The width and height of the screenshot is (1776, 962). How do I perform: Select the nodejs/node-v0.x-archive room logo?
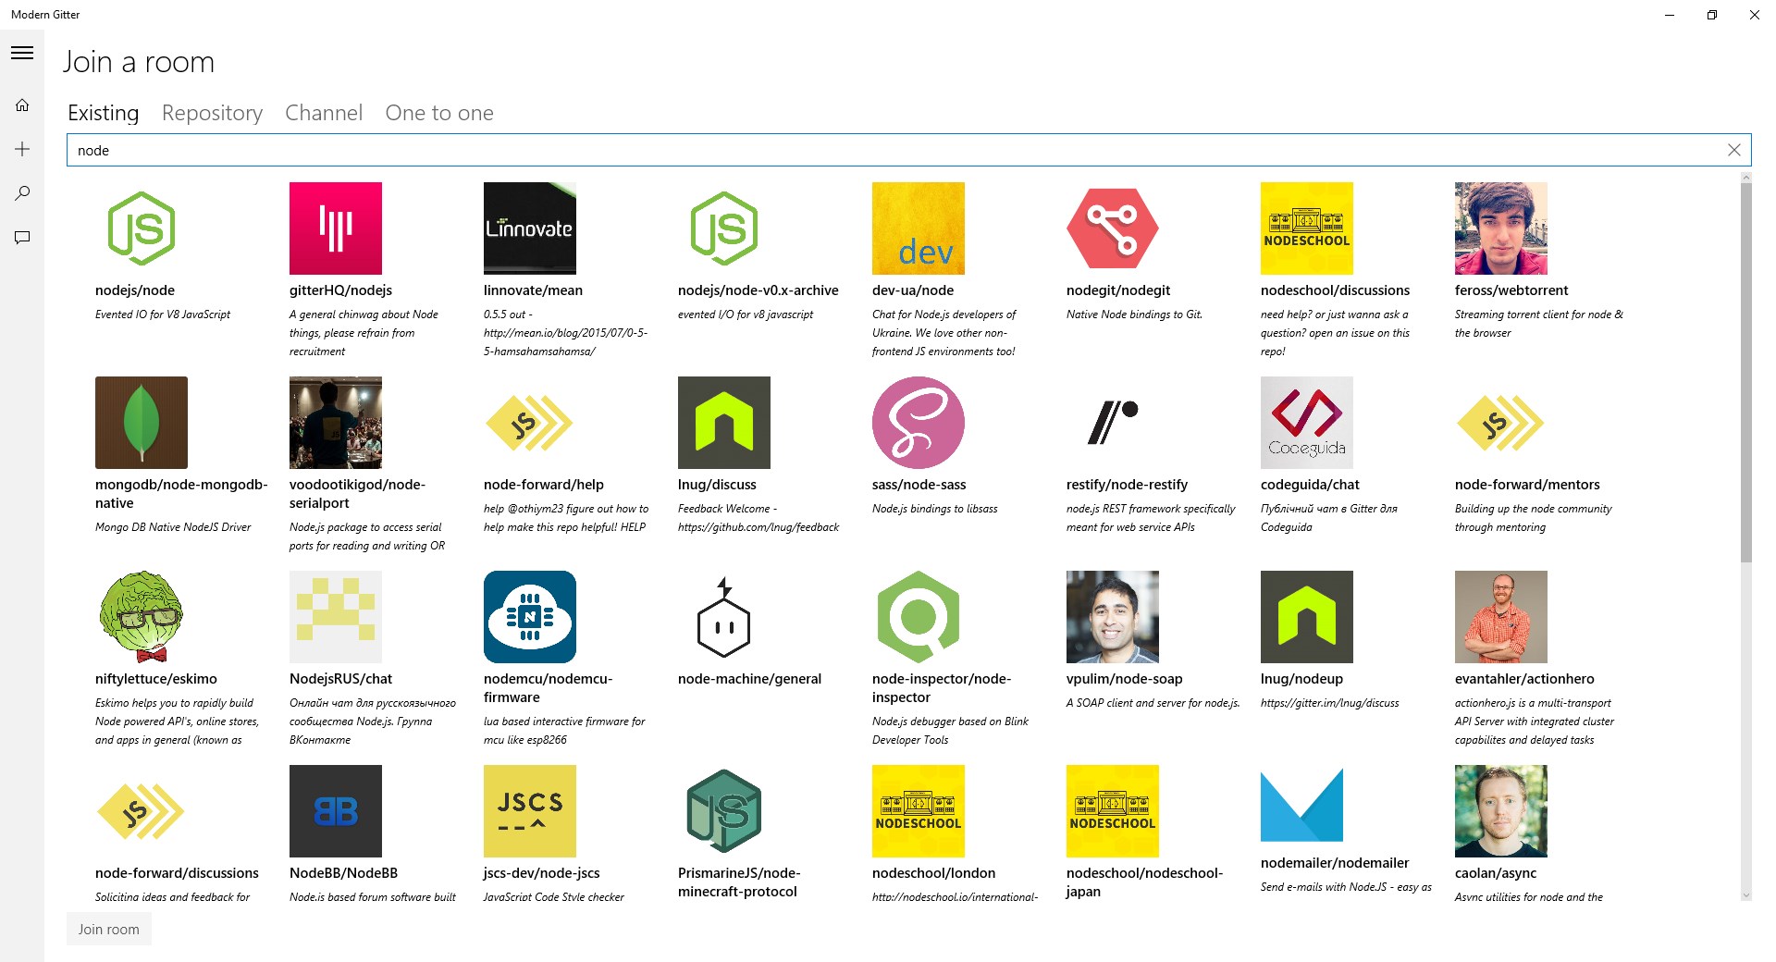[x=724, y=228]
